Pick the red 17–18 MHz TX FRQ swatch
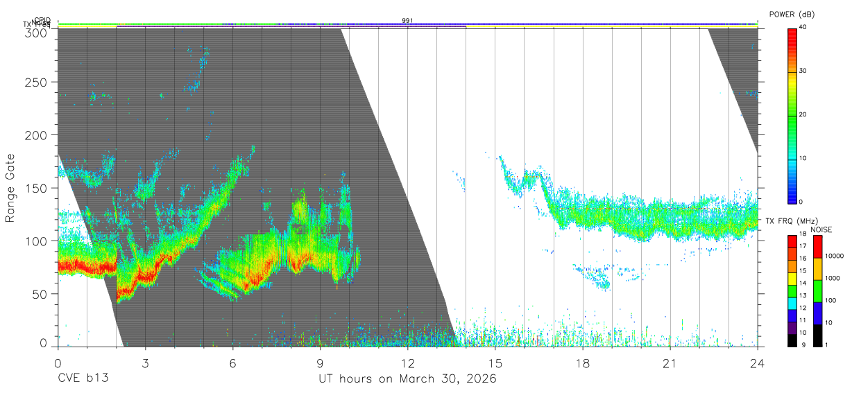 792,242
